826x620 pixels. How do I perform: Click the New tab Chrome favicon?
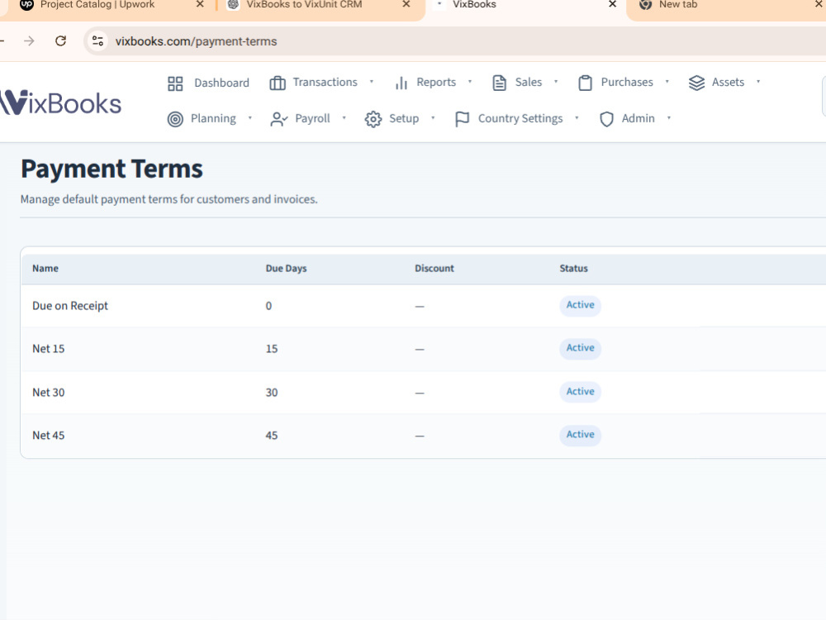click(645, 5)
